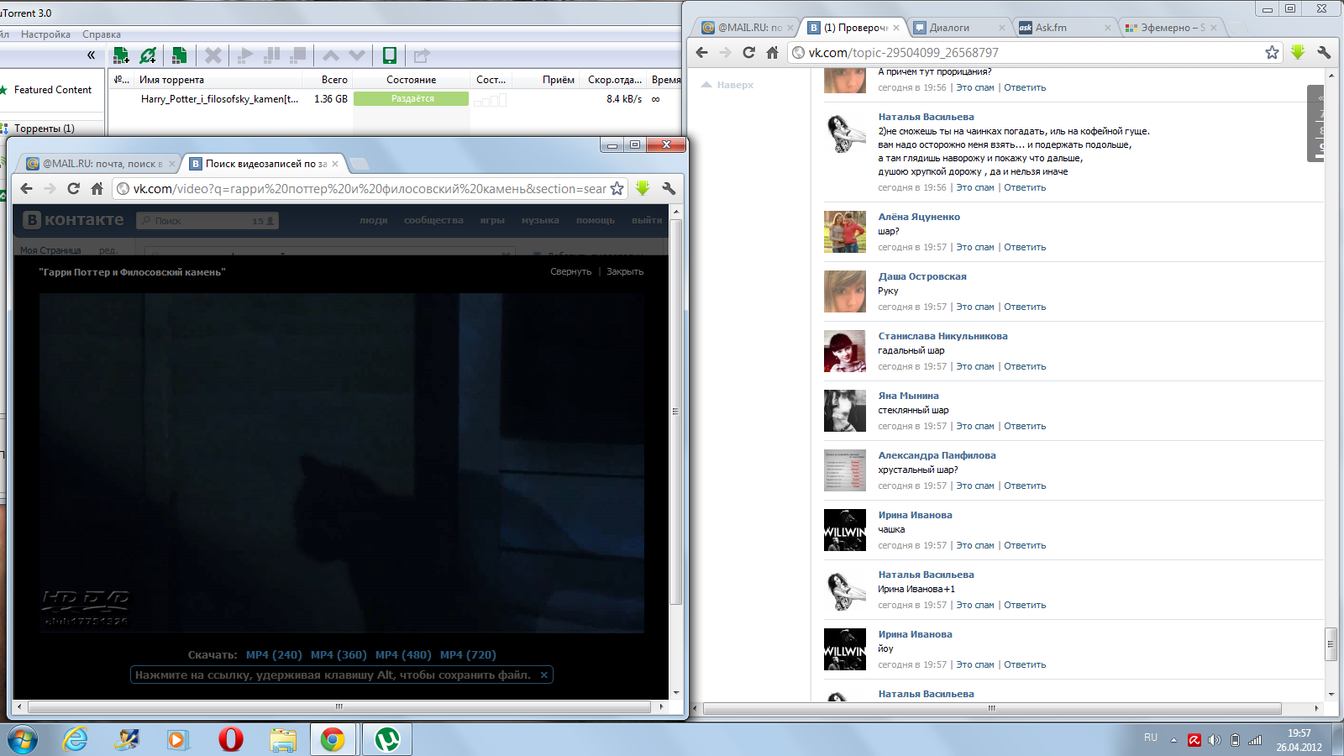Viewport: 1344px width, 756px height.
Task: Switch to Поиск видеозаписей tab
Action: (x=265, y=164)
